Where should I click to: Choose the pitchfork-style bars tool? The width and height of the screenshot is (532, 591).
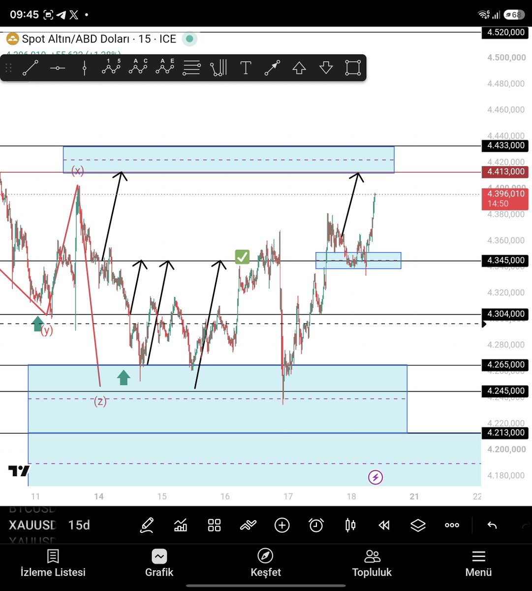click(x=219, y=67)
